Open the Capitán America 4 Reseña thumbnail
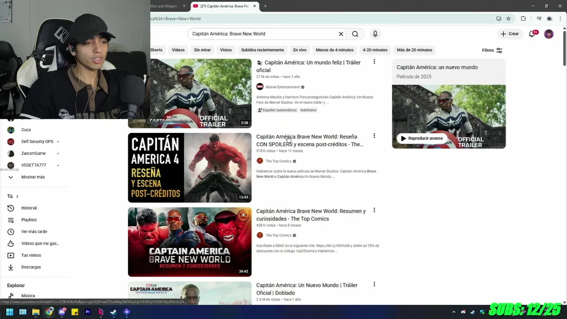The image size is (567, 319). click(190, 168)
